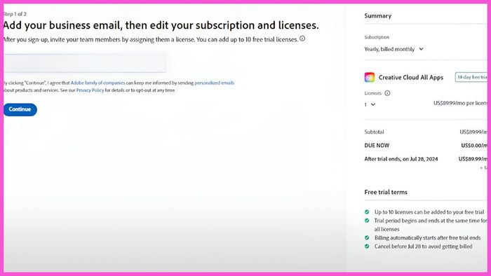
Task: Click the info icon after free trial licenses text
Action: tap(302, 39)
